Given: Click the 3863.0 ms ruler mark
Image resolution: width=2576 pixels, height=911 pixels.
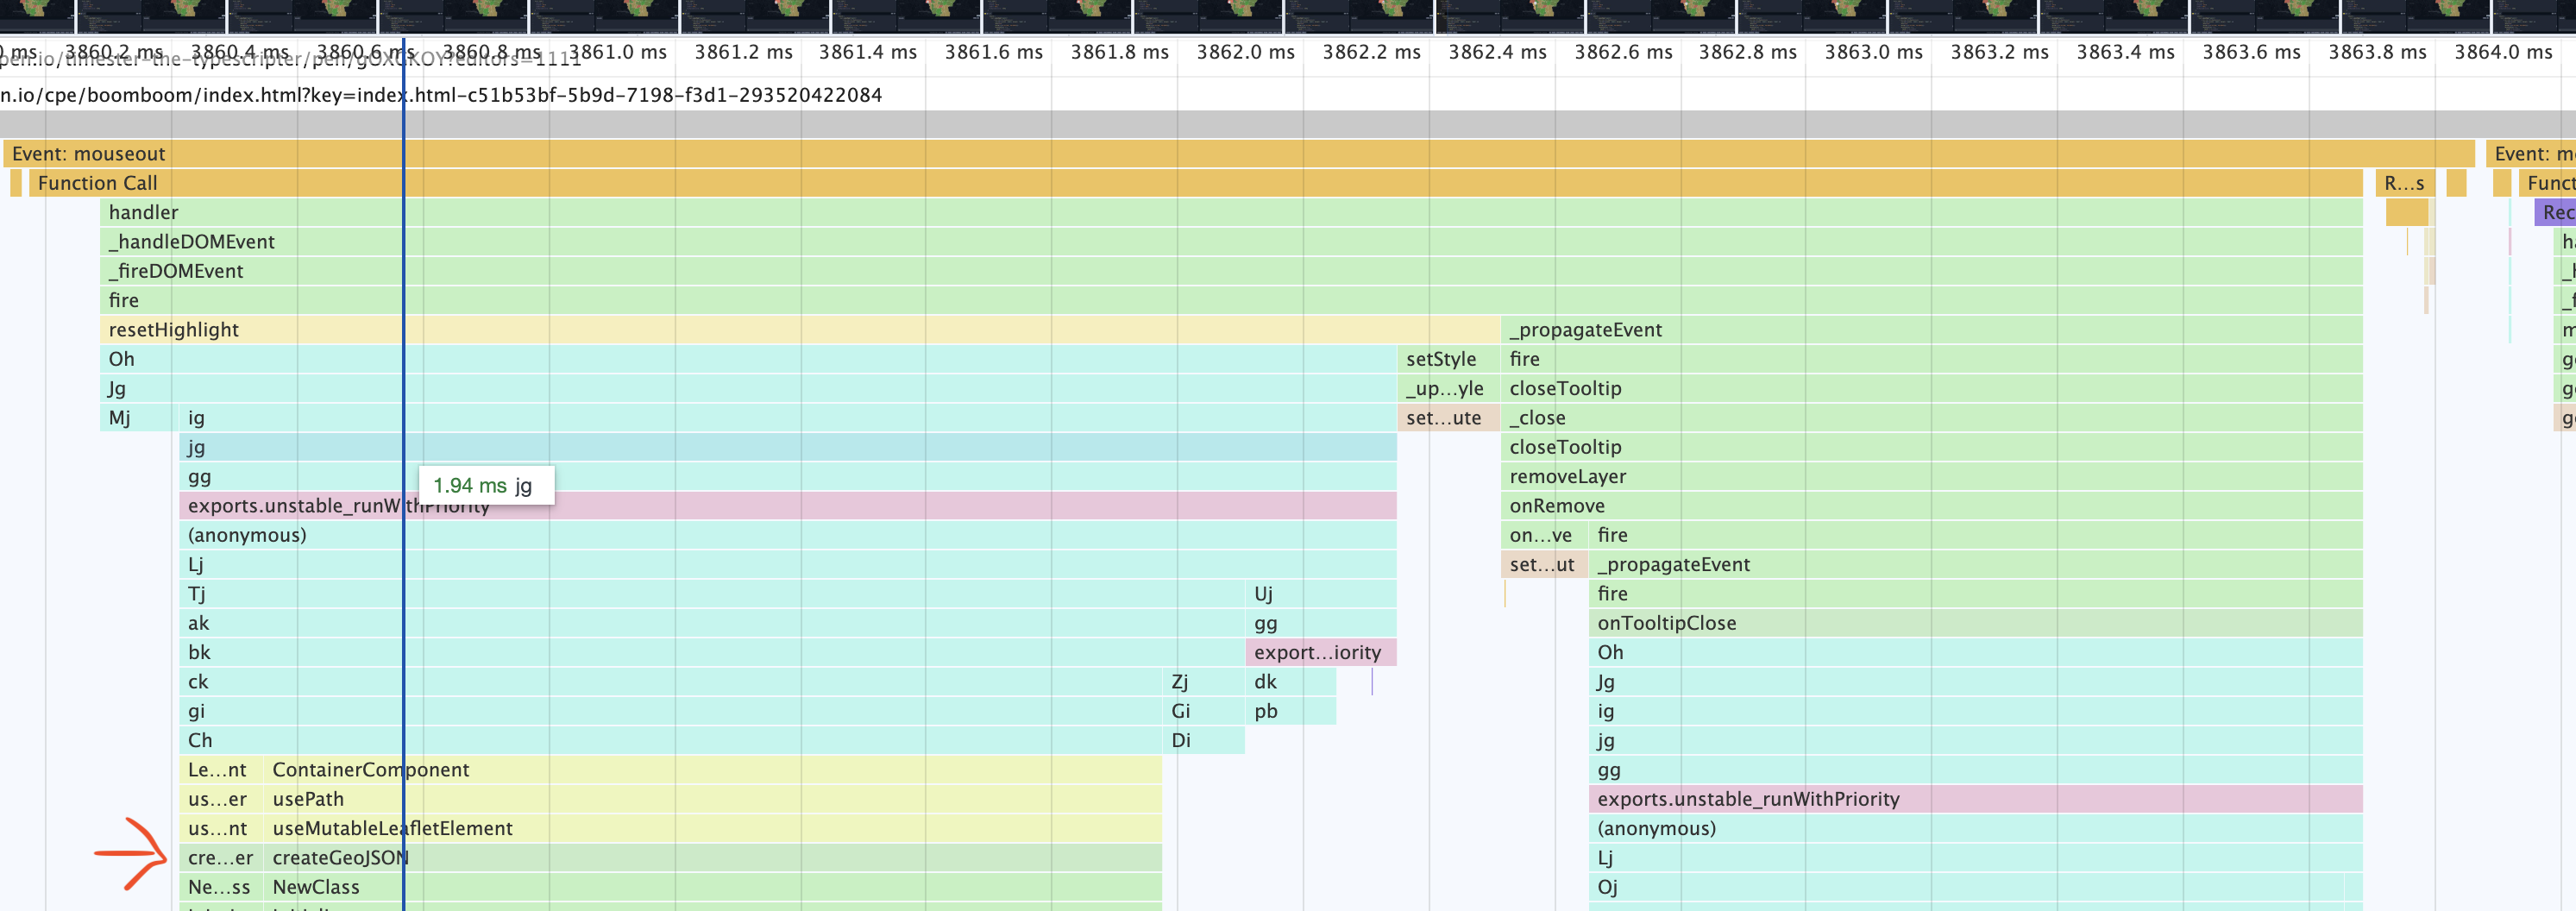Looking at the screenshot, I should click(1873, 52).
